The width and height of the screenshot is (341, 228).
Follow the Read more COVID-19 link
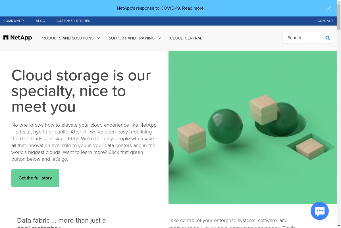193,8
